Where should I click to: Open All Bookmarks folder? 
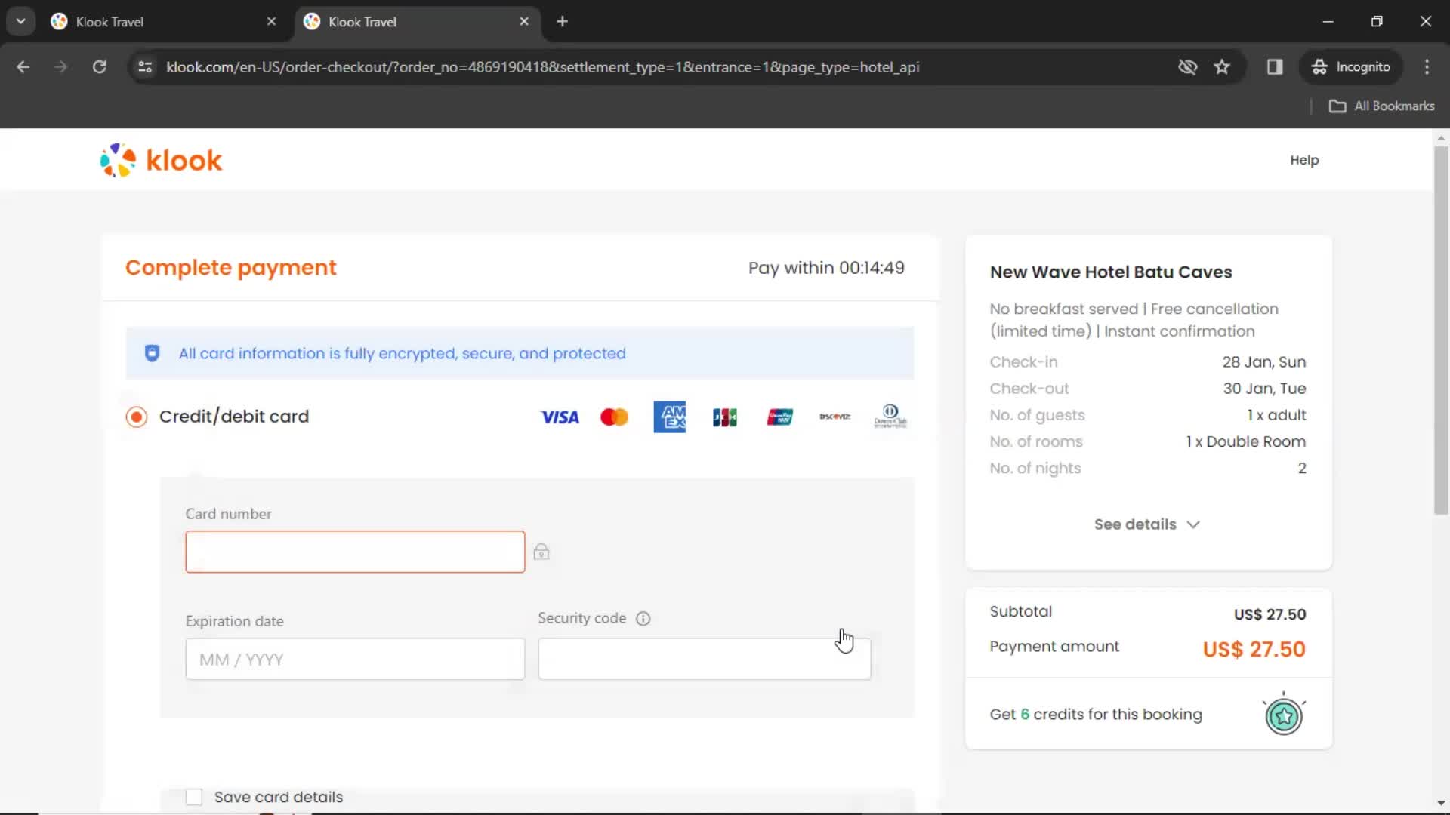[1382, 106]
